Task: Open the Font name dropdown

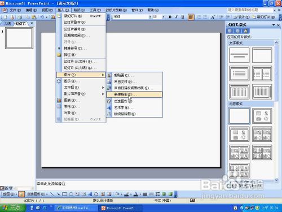Action: coord(150,17)
